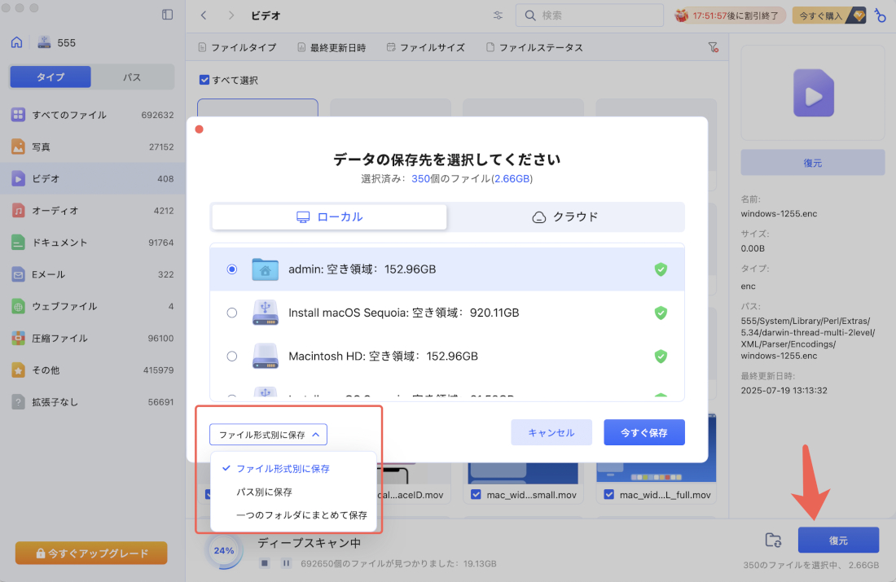Click the 今すぐ保存 button
This screenshot has height=582, width=896.
[643, 432]
